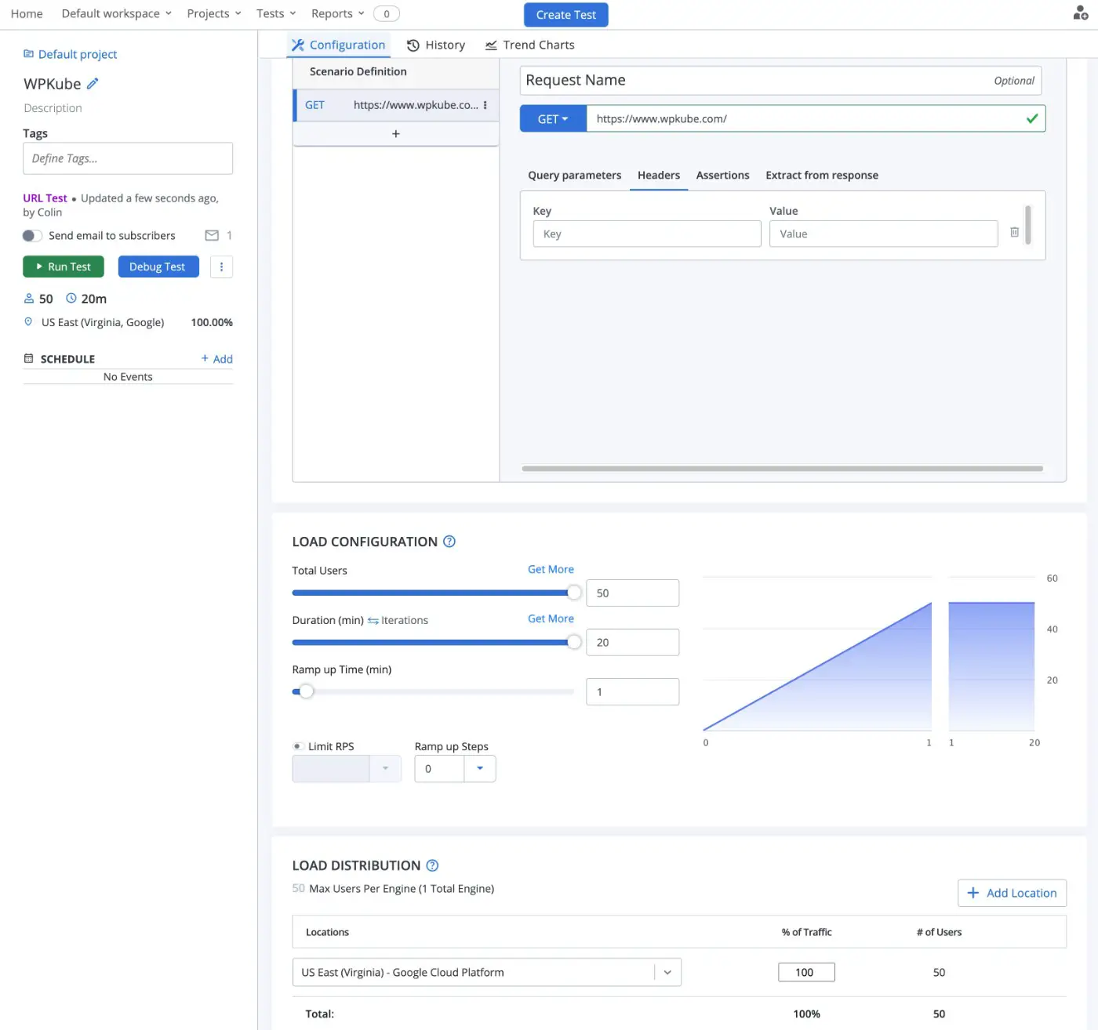The width and height of the screenshot is (1098, 1030).
Task: Click the Define Tags input field
Action: click(128, 158)
